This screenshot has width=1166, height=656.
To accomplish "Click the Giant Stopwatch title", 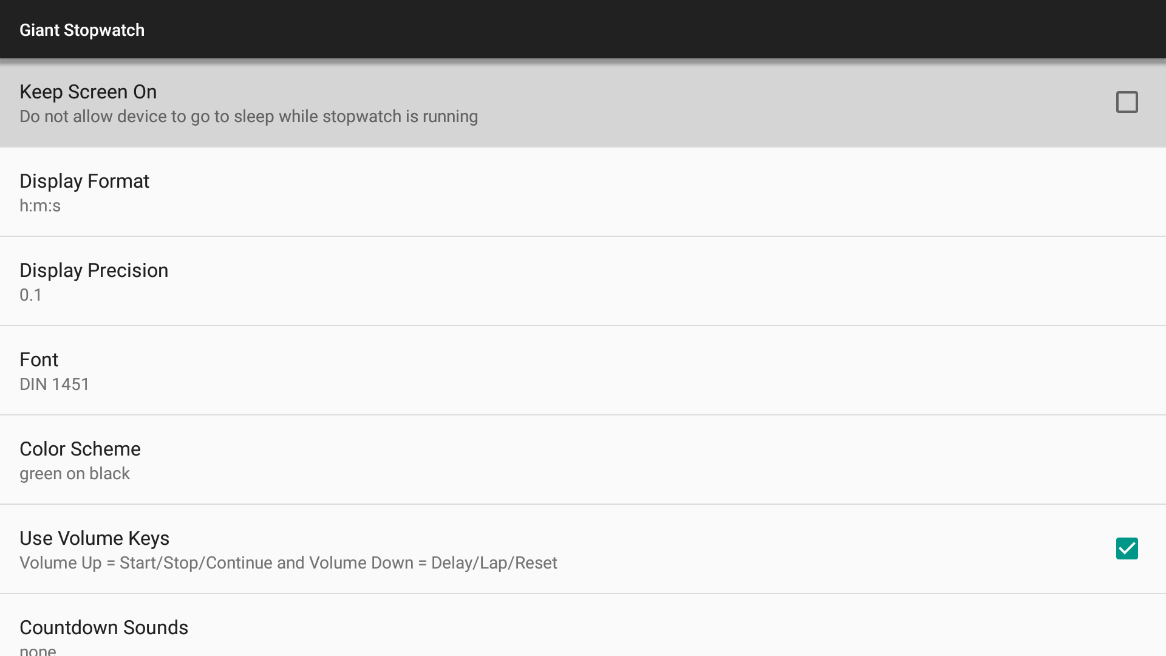I will click(82, 30).
